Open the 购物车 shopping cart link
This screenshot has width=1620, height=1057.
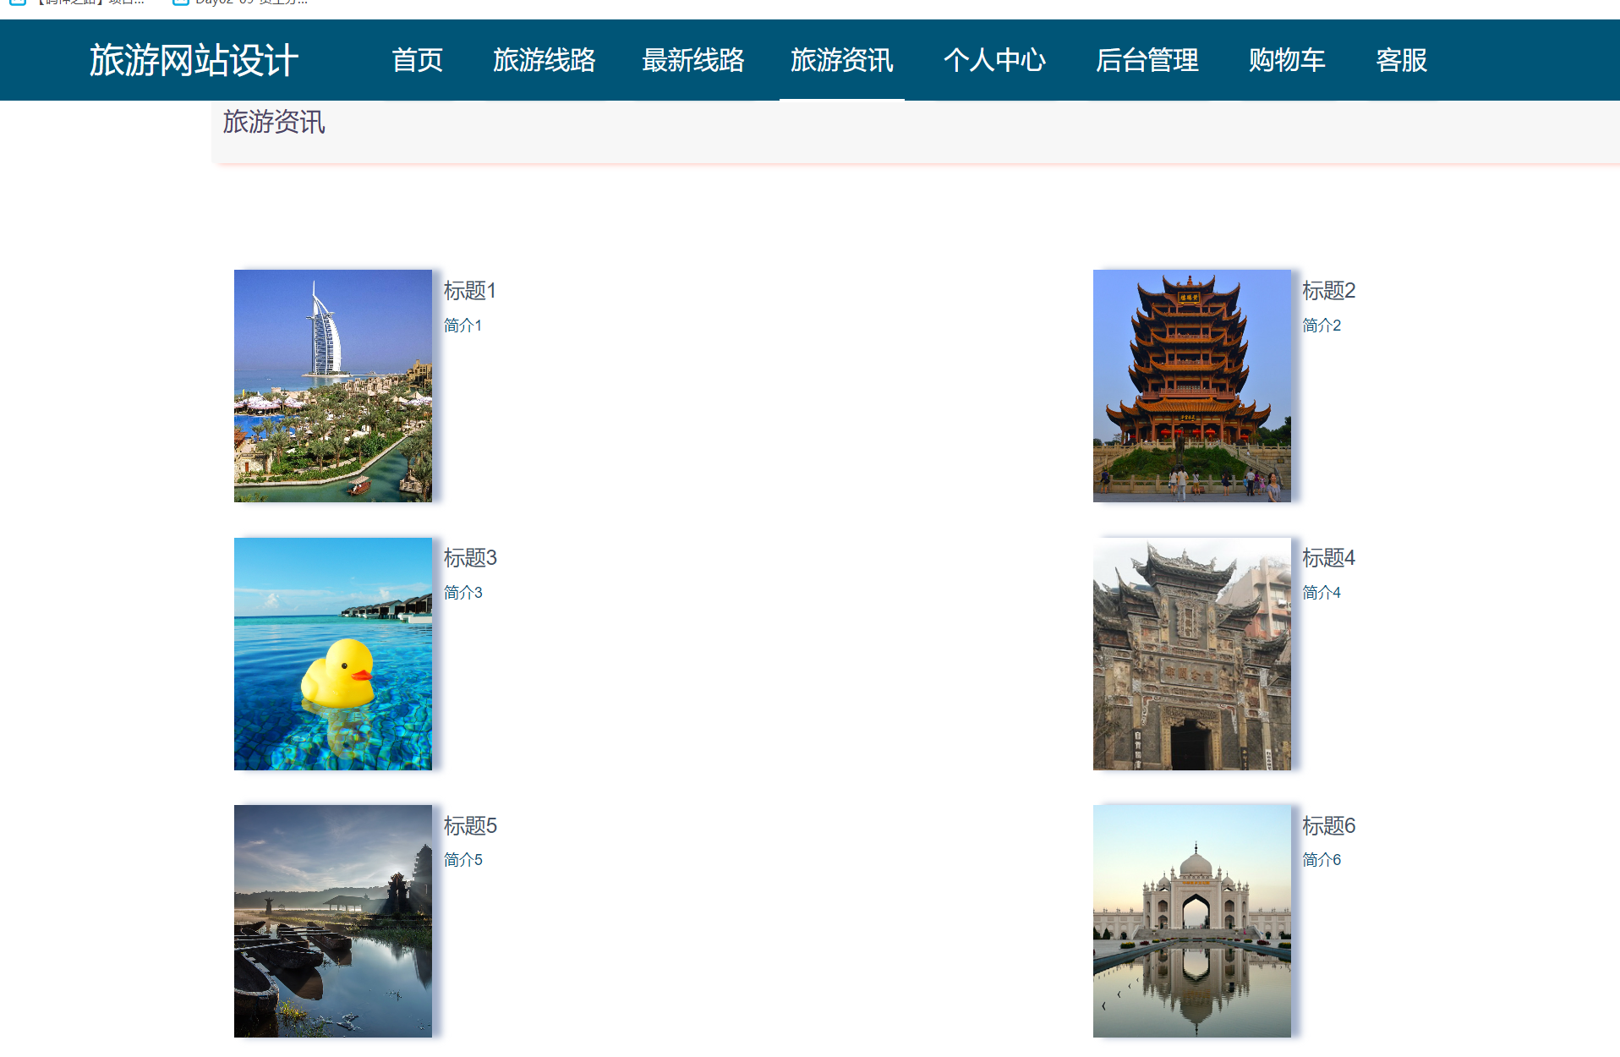[1286, 61]
